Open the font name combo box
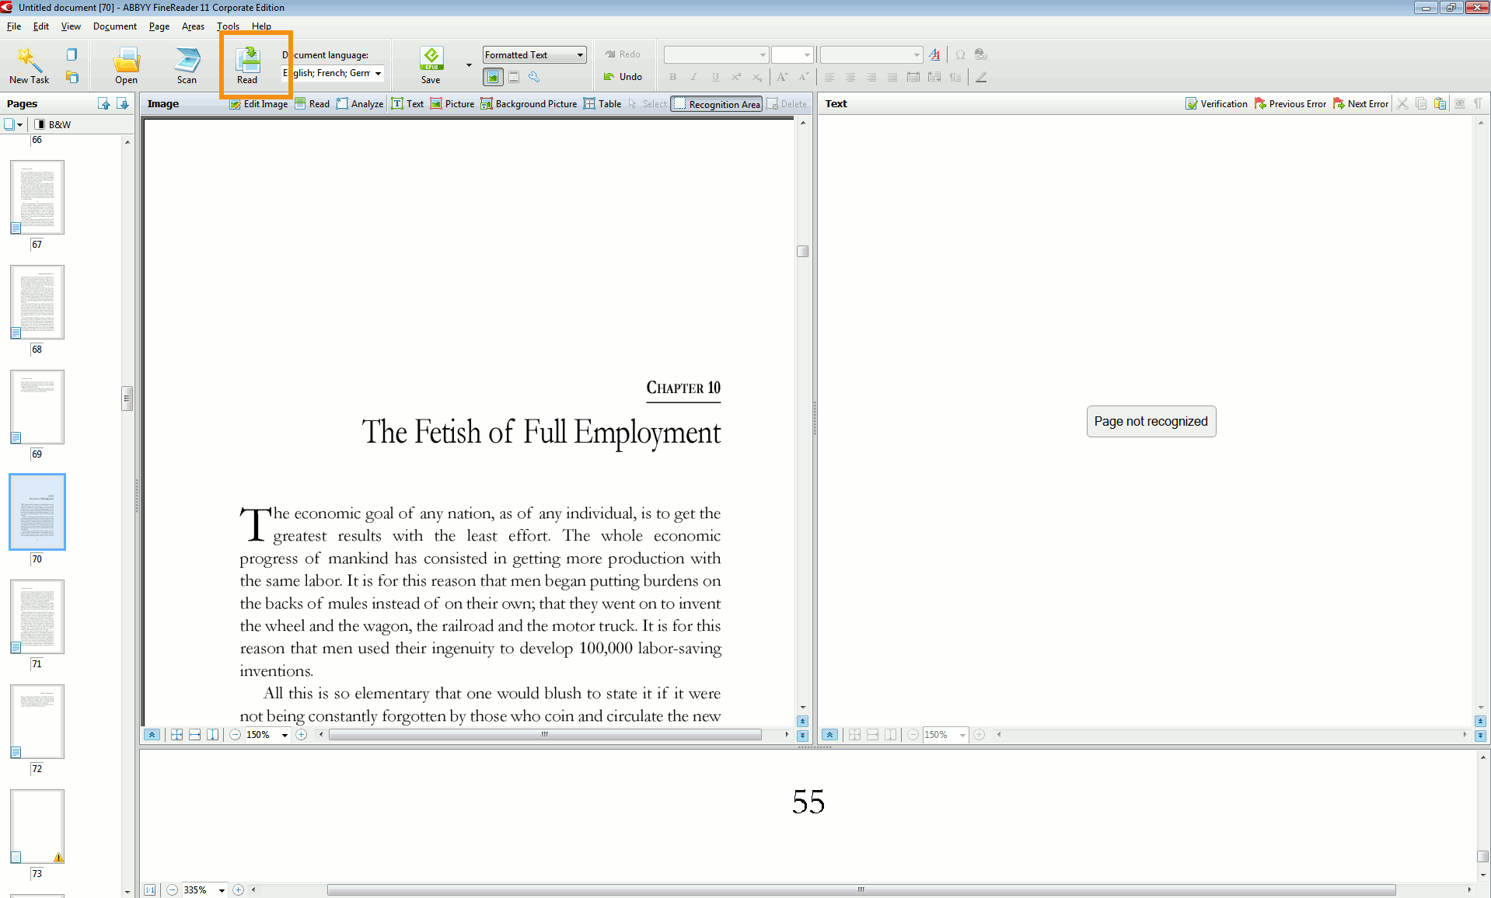Viewport: 1491px width, 898px height. [716, 54]
